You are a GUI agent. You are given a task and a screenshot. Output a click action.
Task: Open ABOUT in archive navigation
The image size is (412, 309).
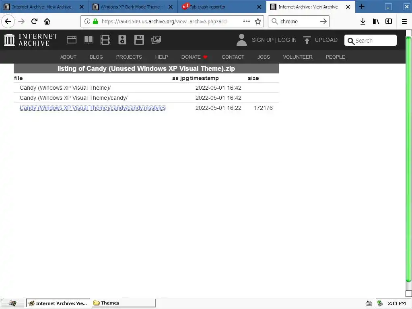point(68,57)
